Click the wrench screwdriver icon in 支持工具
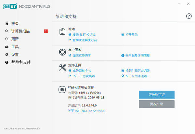Image resolution: width=195 pixels, height=134 pixels. [62, 67]
